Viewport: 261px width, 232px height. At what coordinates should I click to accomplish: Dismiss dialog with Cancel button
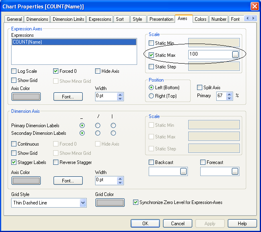177,224
